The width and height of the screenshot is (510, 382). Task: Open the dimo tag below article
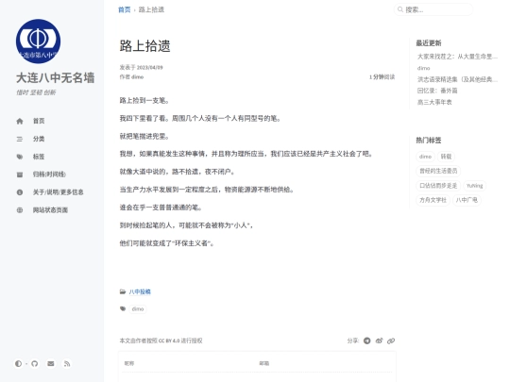138,309
